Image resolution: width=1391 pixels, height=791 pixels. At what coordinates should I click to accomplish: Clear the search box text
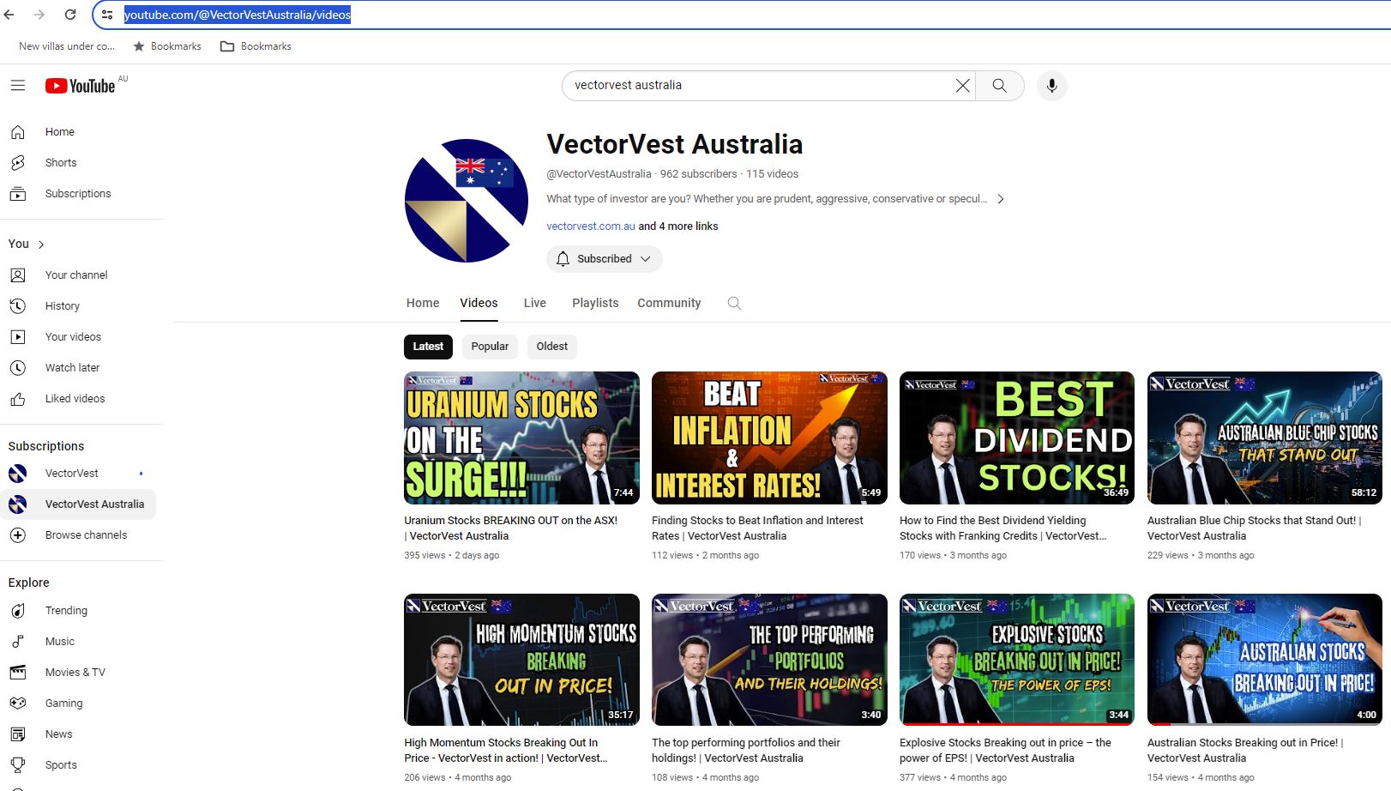click(x=962, y=86)
